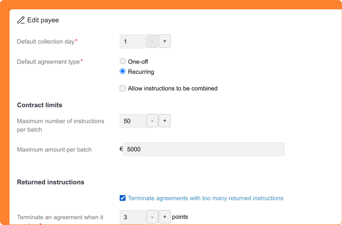The height and width of the screenshot is (225, 342).
Task: Decrease maximum instructions per batch
Action: [152, 121]
